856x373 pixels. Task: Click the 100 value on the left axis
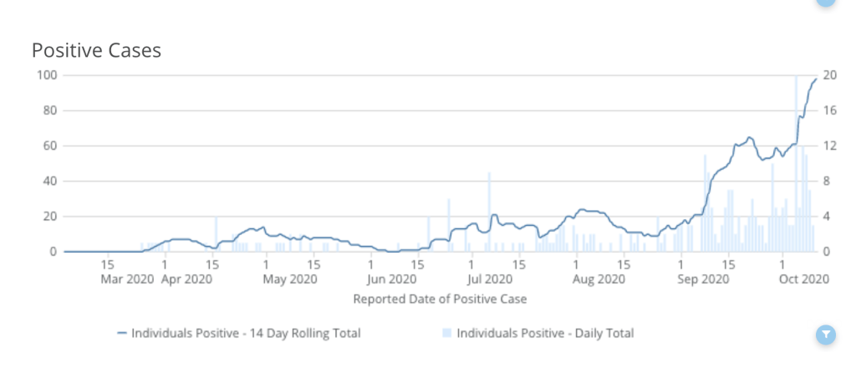click(x=45, y=75)
